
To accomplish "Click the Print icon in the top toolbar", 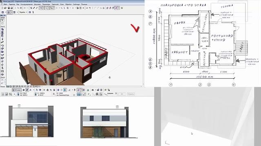I will [x=12, y=8].
